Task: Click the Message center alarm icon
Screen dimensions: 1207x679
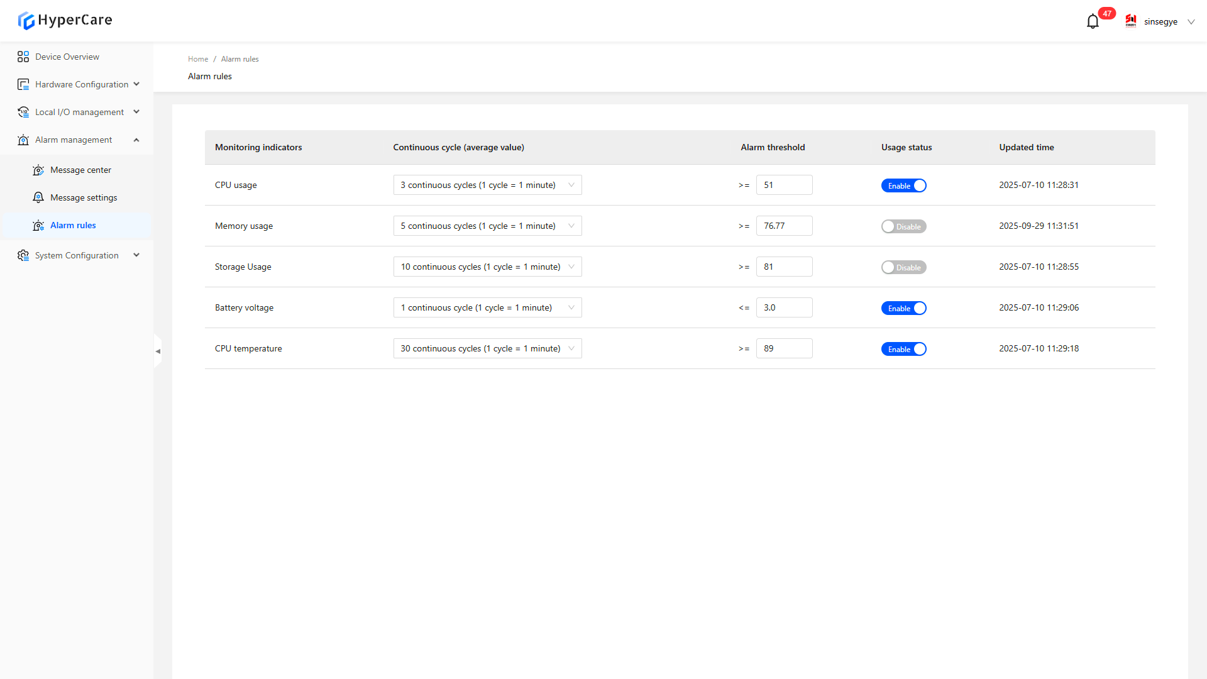Action: pyautogui.click(x=38, y=170)
